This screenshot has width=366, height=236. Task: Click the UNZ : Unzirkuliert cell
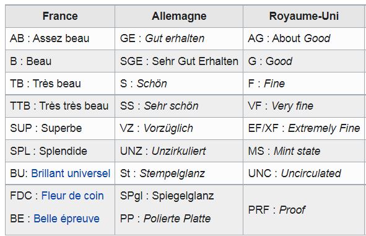(x=179, y=151)
